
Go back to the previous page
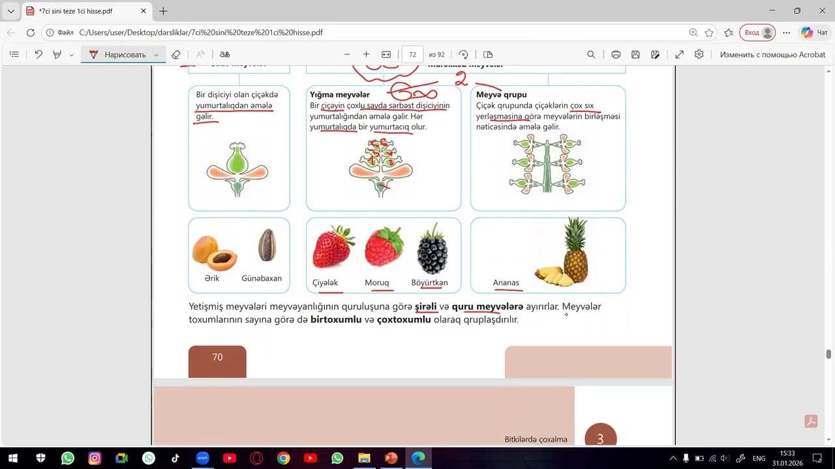[x=11, y=33]
